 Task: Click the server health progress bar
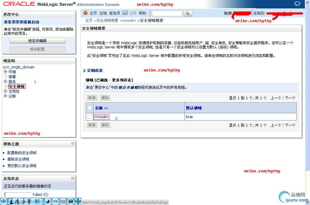click(x=18, y=194)
